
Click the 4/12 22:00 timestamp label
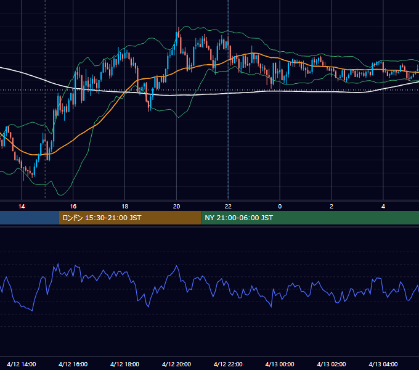(228, 364)
